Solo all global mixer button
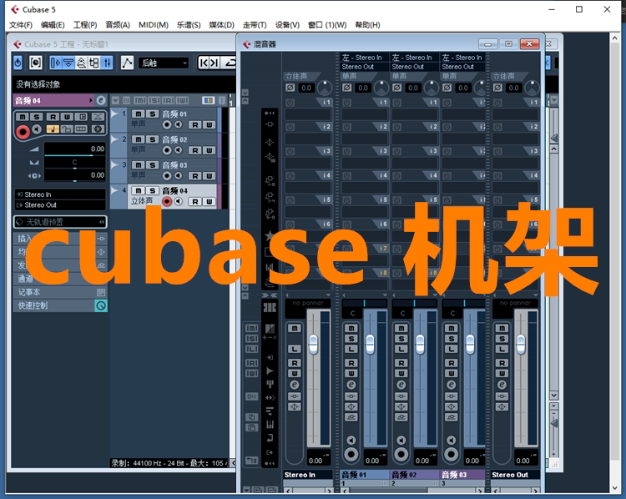Screen dimensions: 626x499 (x=251, y=339)
